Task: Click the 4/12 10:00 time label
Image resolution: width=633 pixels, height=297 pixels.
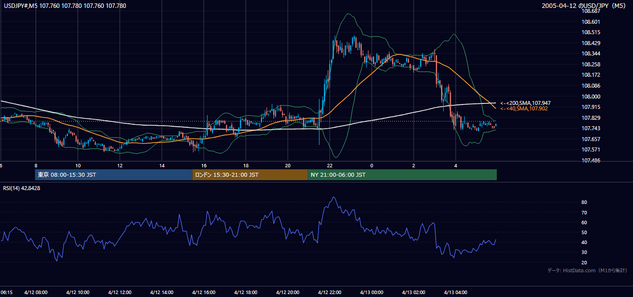Action: [78, 293]
